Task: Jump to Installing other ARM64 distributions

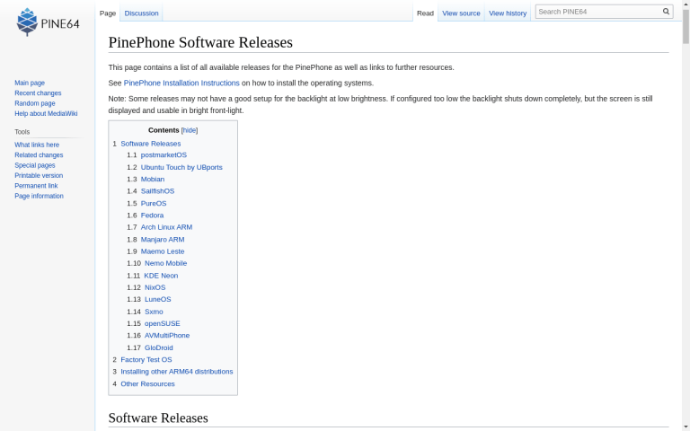Action: point(176,371)
